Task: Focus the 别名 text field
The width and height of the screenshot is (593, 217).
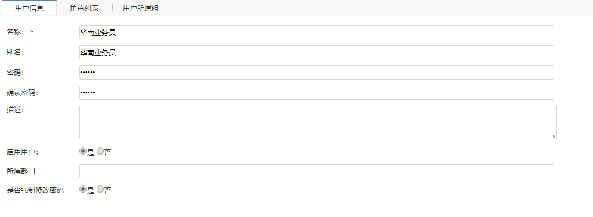Action: [317, 52]
